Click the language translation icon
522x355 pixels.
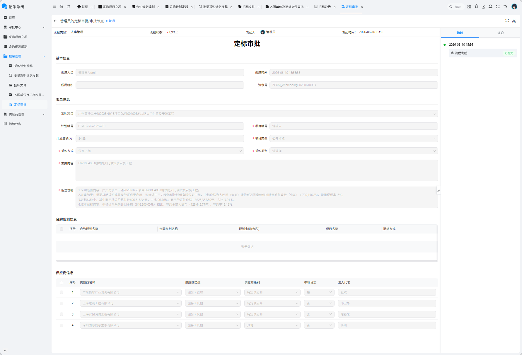(505, 6)
